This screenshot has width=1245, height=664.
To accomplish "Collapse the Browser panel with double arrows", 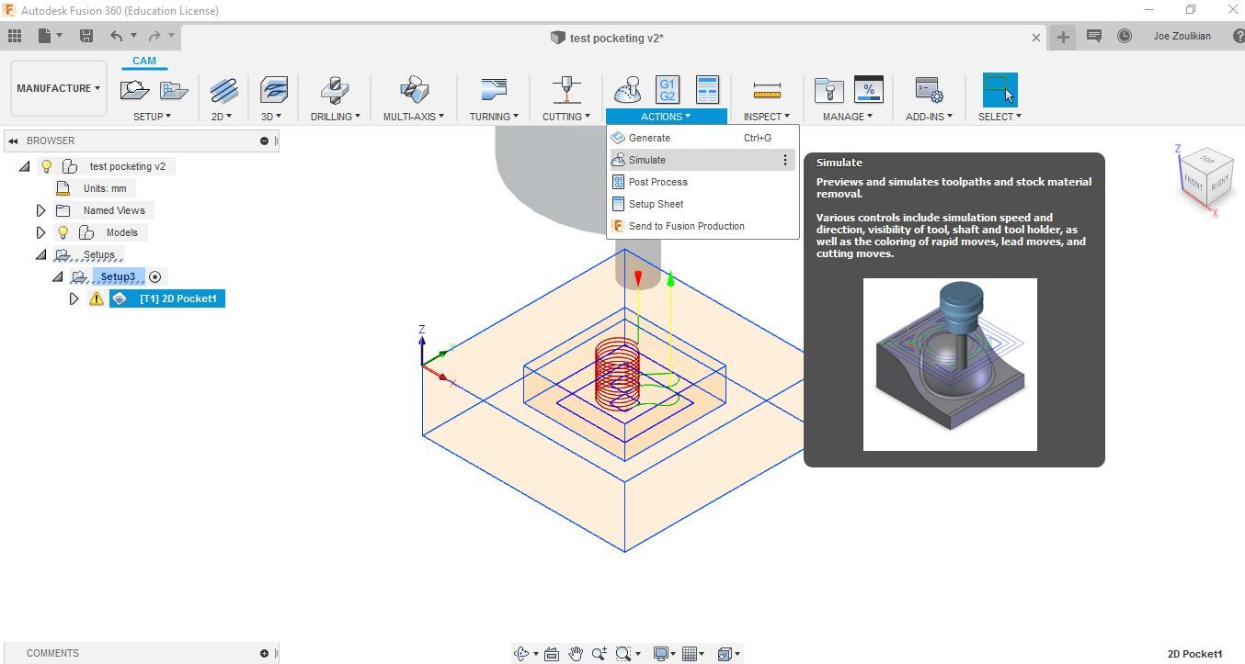I will (x=13, y=141).
